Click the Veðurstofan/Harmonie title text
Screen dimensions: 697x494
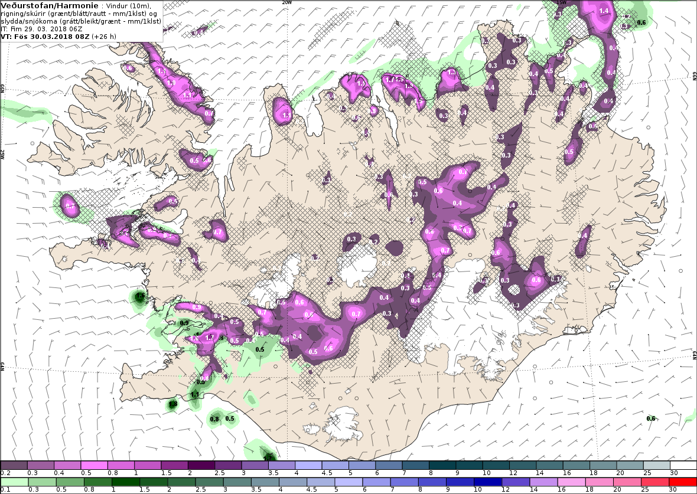[x=49, y=6]
